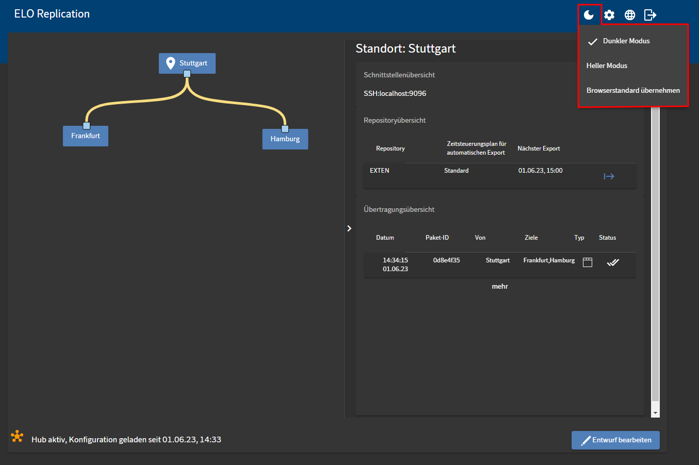Click the pencil icon on Entwurf bearbeiten
Image resolution: width=699 pixels, height=465 pixels.
click(x=586, y=440)
